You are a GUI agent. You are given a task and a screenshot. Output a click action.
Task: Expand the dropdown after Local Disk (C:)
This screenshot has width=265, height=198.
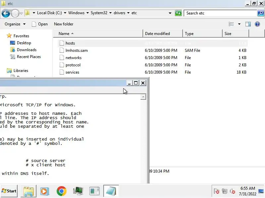point(65,13)
